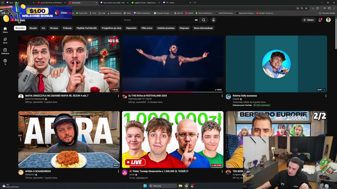
Task: Open the blue sound extension icon in Chrome toolbar
Action: coord(313,8)
